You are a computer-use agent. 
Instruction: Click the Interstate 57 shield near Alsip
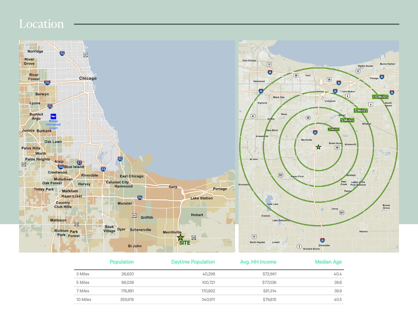(79, 163)
